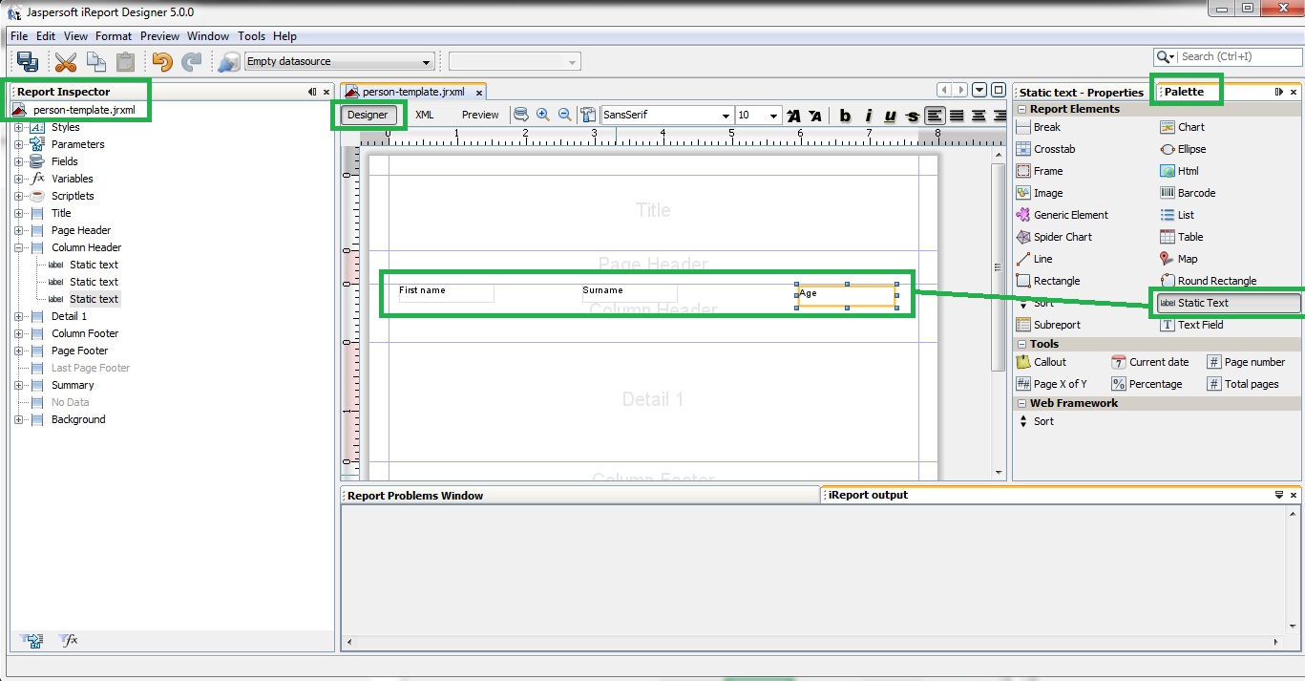
Task: Select the Table palette element
Action: coord(1181,237)
